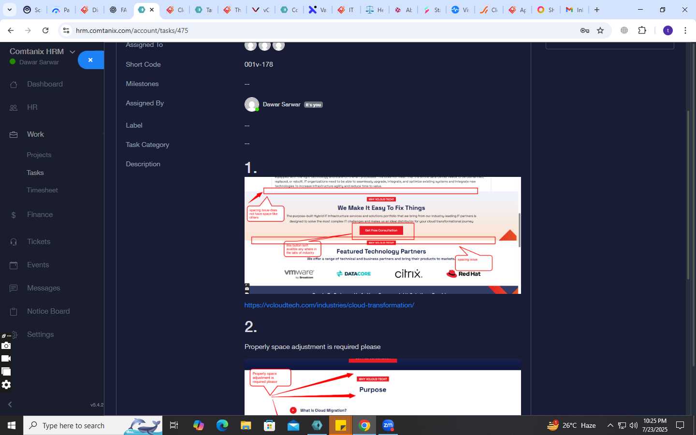Open the Messages sidebar item
The height and width of the screenshot is (435, 696).
(43, 288)
